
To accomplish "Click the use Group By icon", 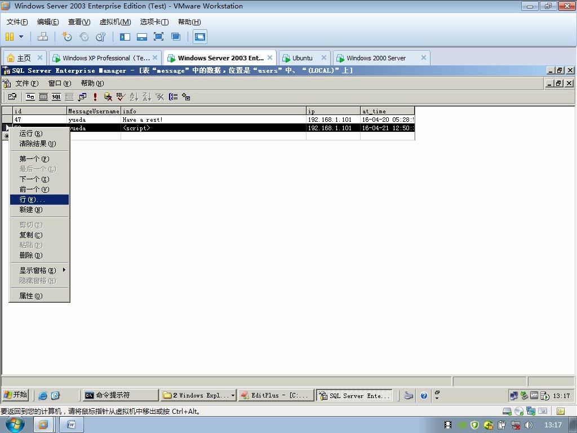I will tap(173, 97).
